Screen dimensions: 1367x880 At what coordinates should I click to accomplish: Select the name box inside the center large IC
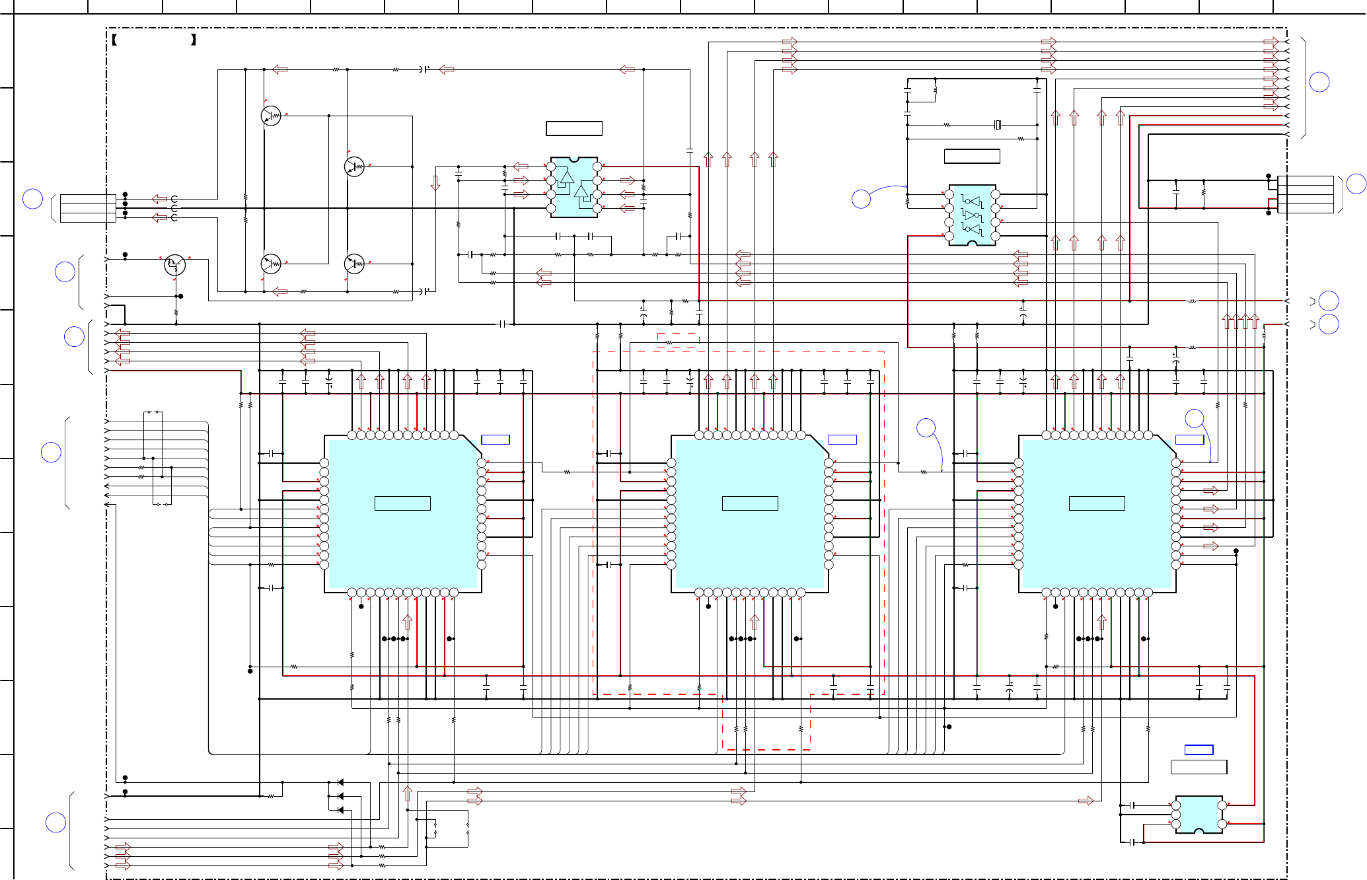pyautogui.click(x=750, y=503)
